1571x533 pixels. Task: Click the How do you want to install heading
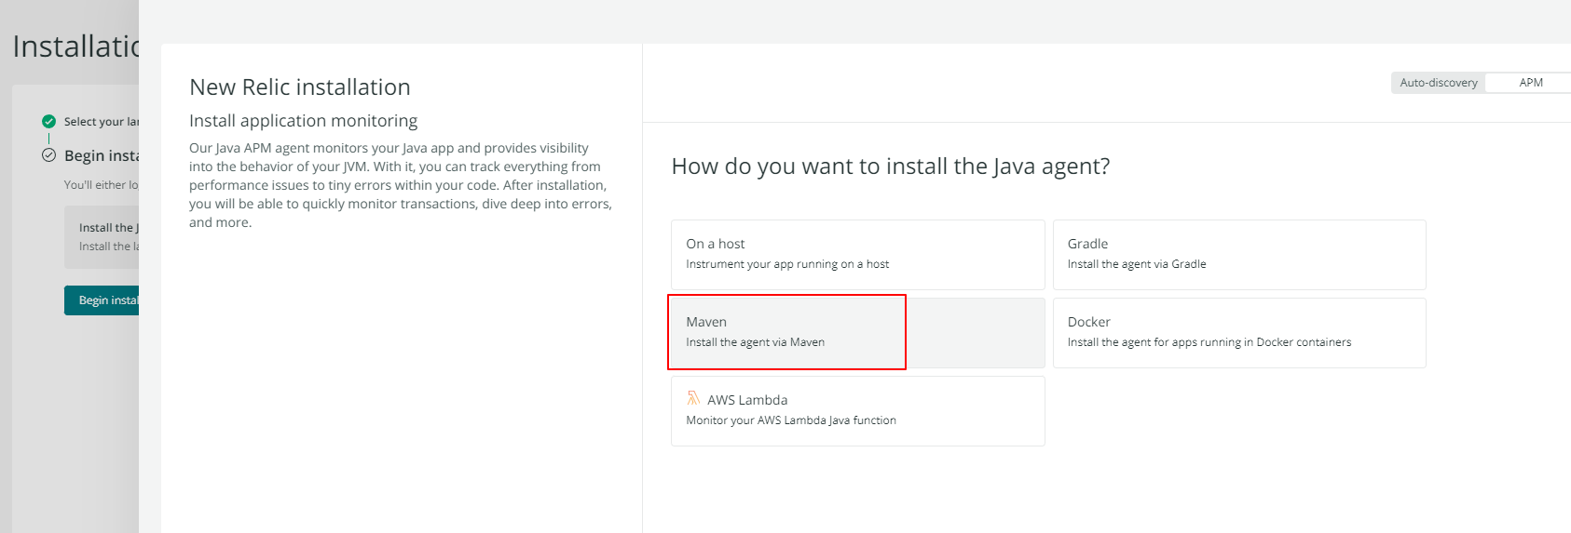coord(890,167)
